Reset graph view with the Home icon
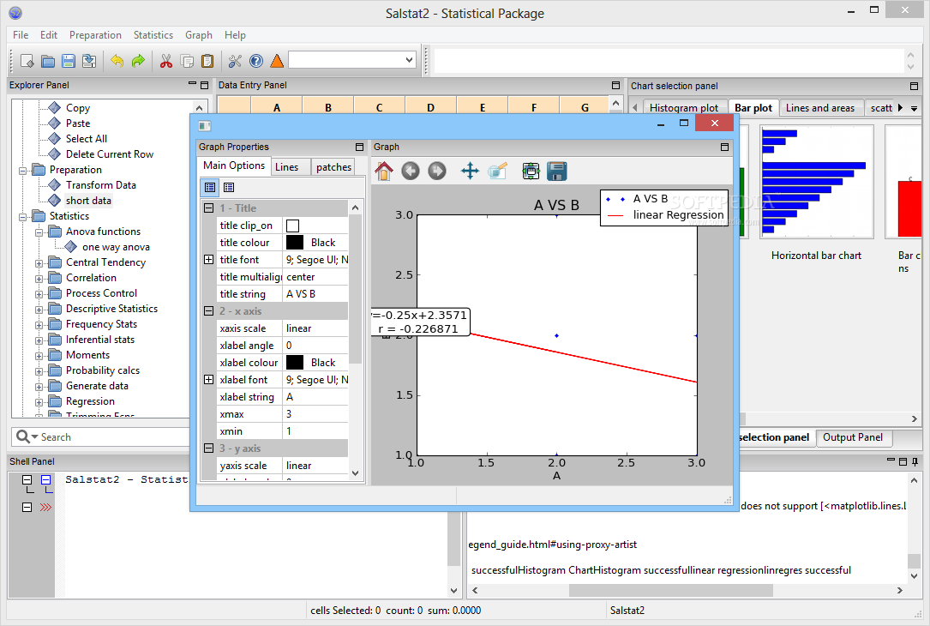 point(384,172)
